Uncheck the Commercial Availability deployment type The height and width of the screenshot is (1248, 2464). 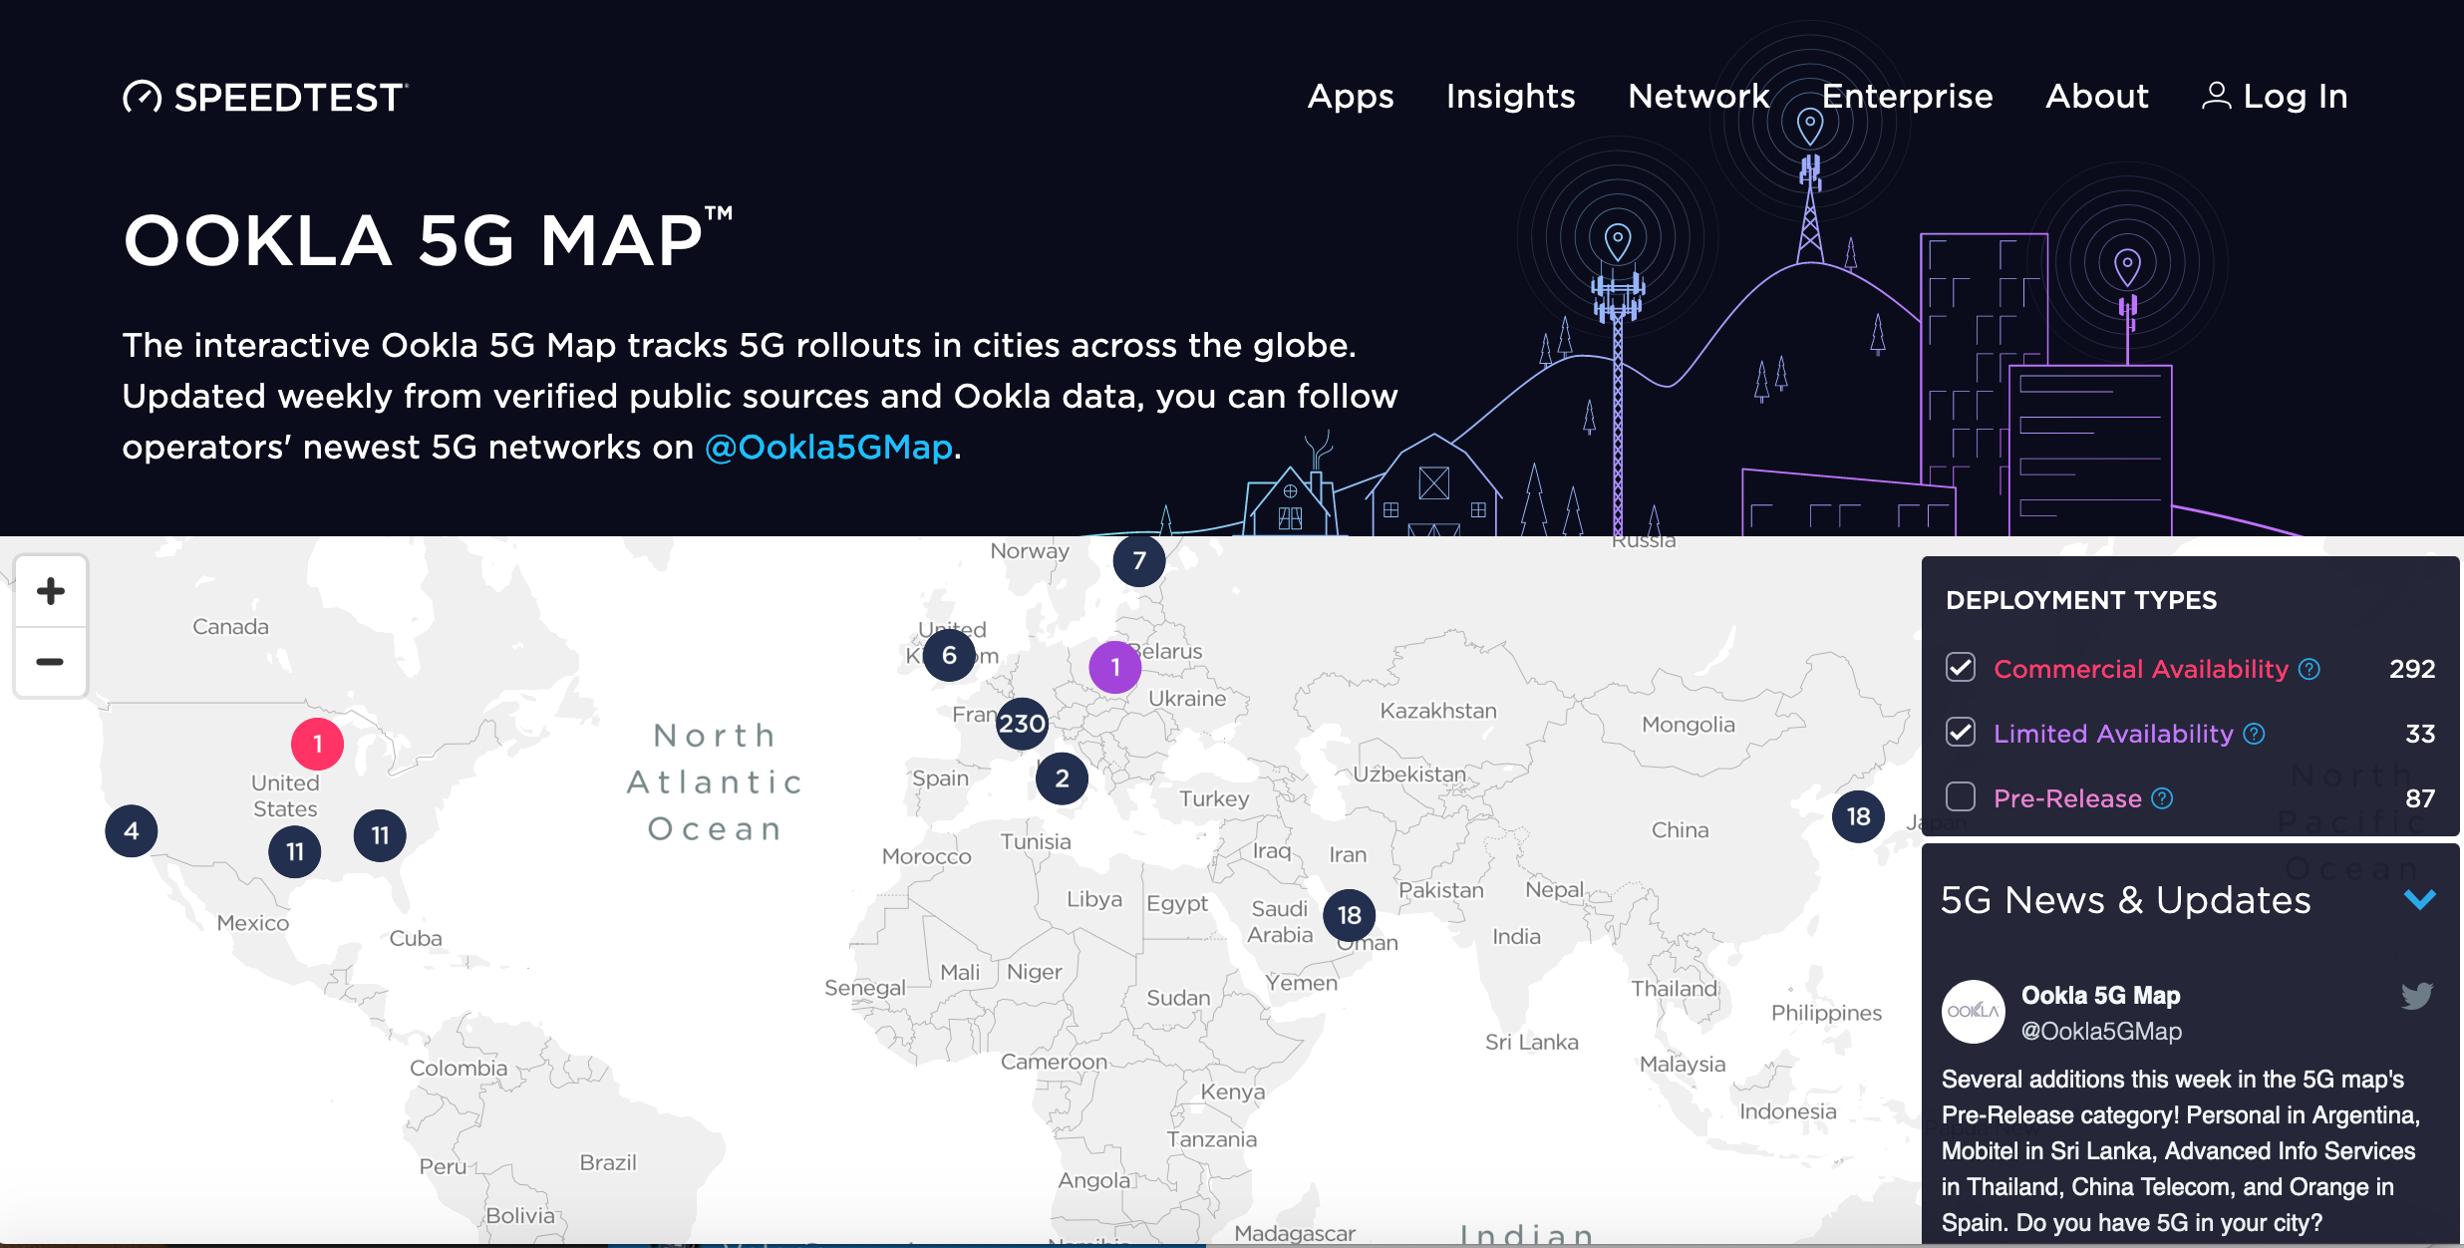(x=1960, y=668)
